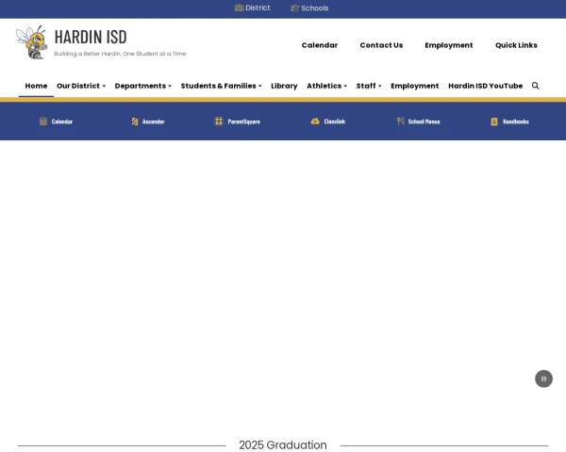Click the Calendar text label in the blue bar
Screen dimensions: 566x452
[x=62, y=121]
